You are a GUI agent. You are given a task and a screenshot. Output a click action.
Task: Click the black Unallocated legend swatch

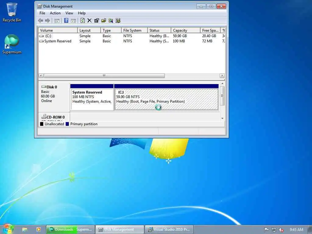pos(42,124)
